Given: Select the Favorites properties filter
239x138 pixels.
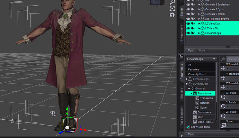Looking at the screenshot, I should click(201, 70).
